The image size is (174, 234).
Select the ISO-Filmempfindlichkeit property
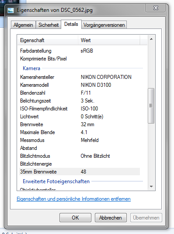(x=44, y=109)
